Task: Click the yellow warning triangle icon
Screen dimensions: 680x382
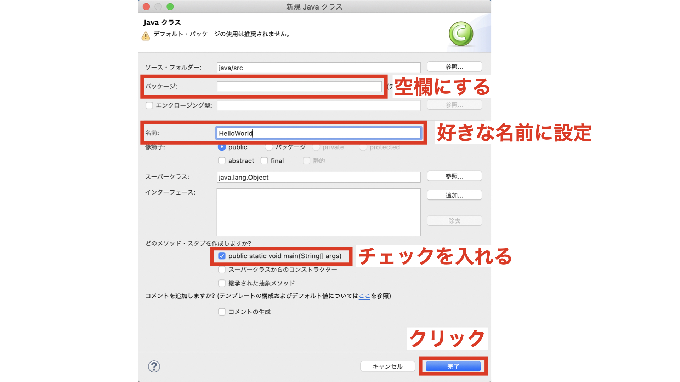Action: 146,36
